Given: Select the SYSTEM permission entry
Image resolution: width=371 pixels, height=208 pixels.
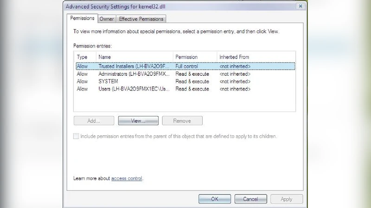Looking at the screenshot, I should coord(109,81).
